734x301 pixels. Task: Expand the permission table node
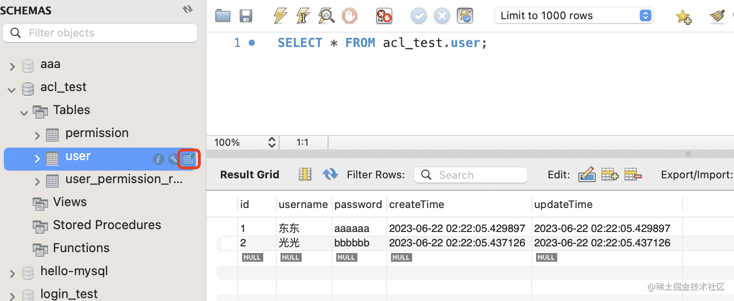37,136
